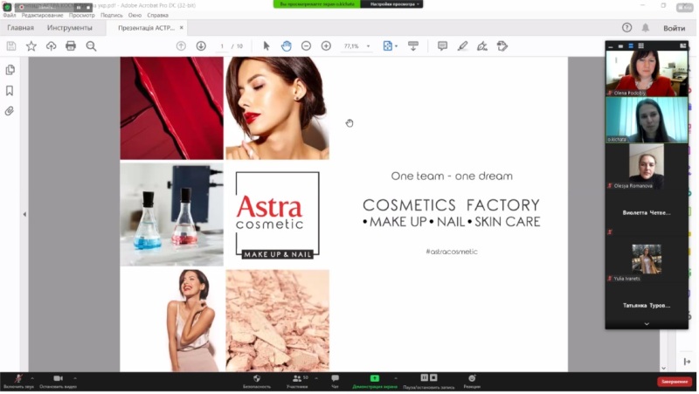This screenshot has height=394, width=699.
Task: Open Acrobat help question mark
Action: tap(626, 28)
